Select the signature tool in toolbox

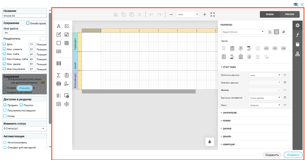coord(67,84)
